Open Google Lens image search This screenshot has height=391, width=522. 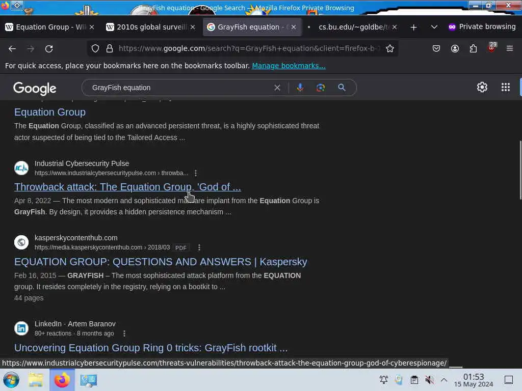pos(321,88)
